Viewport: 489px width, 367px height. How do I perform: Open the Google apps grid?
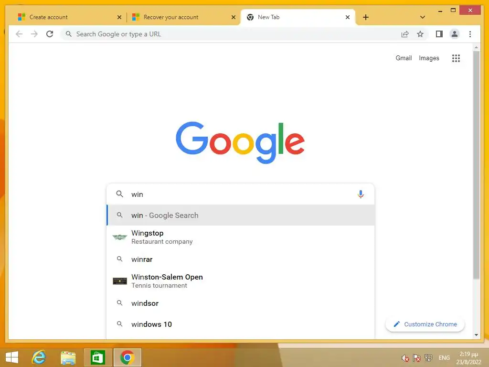click(x=456, y=58)
